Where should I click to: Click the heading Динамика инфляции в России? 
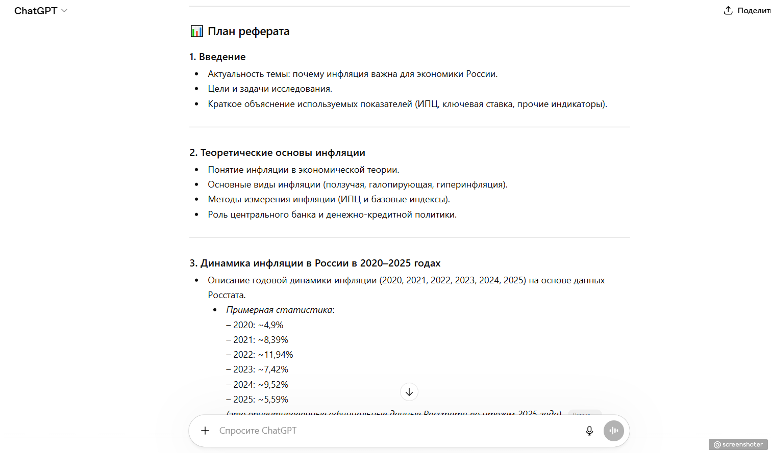[315, 263]
